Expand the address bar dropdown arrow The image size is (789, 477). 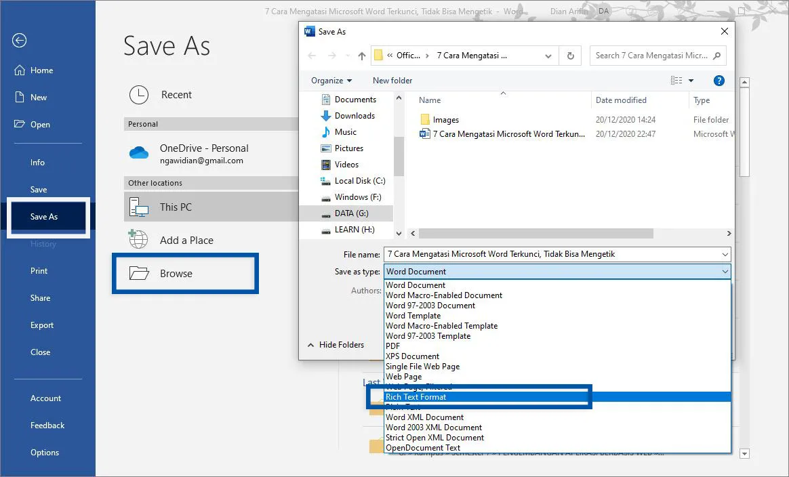548,56
